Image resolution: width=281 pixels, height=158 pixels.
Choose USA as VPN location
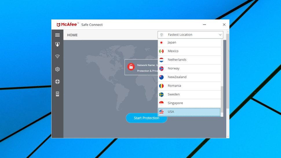[x=189, y=112]
